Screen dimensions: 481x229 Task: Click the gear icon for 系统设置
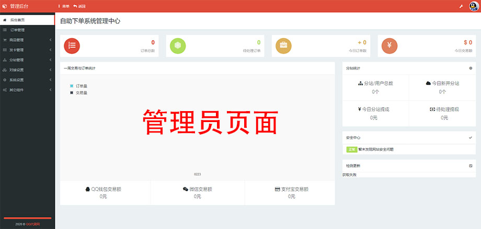pyautogui.click(x=5, y=80)
